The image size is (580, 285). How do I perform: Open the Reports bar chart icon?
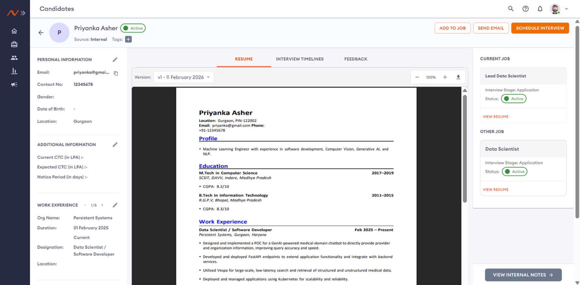(14, 71)
